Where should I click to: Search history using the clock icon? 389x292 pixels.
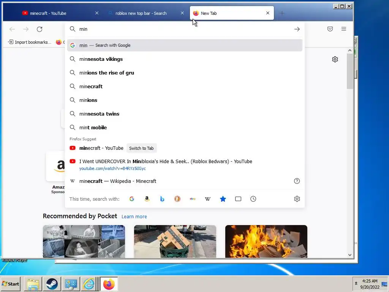pyautogui.click(x=253, y=199)
